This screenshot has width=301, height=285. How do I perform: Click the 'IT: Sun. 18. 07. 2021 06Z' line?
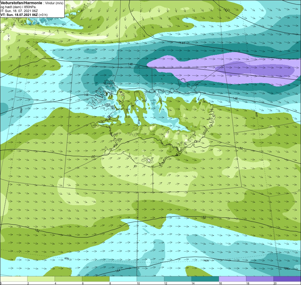[x=19, y=11]
